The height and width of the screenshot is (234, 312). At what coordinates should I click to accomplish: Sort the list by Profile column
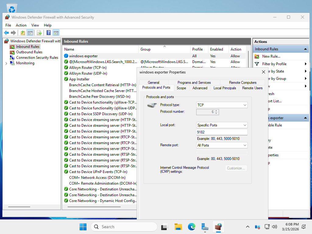[199, 49]
